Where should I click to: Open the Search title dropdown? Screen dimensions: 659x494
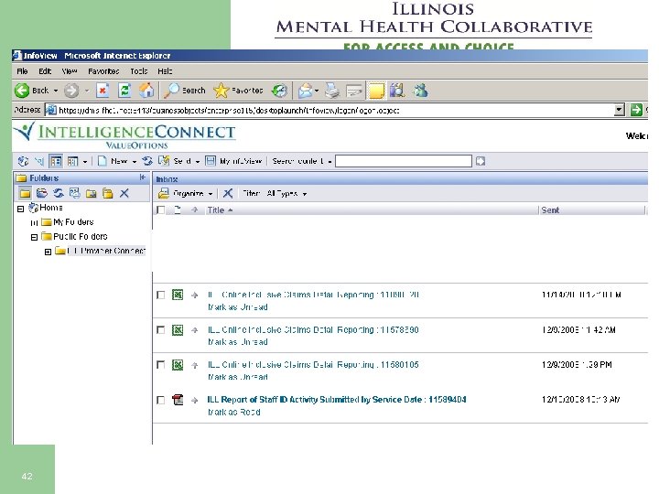click(x=329, y=161)
